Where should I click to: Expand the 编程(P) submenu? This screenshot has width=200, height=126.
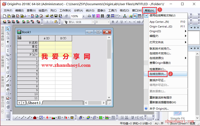point(166,36)
